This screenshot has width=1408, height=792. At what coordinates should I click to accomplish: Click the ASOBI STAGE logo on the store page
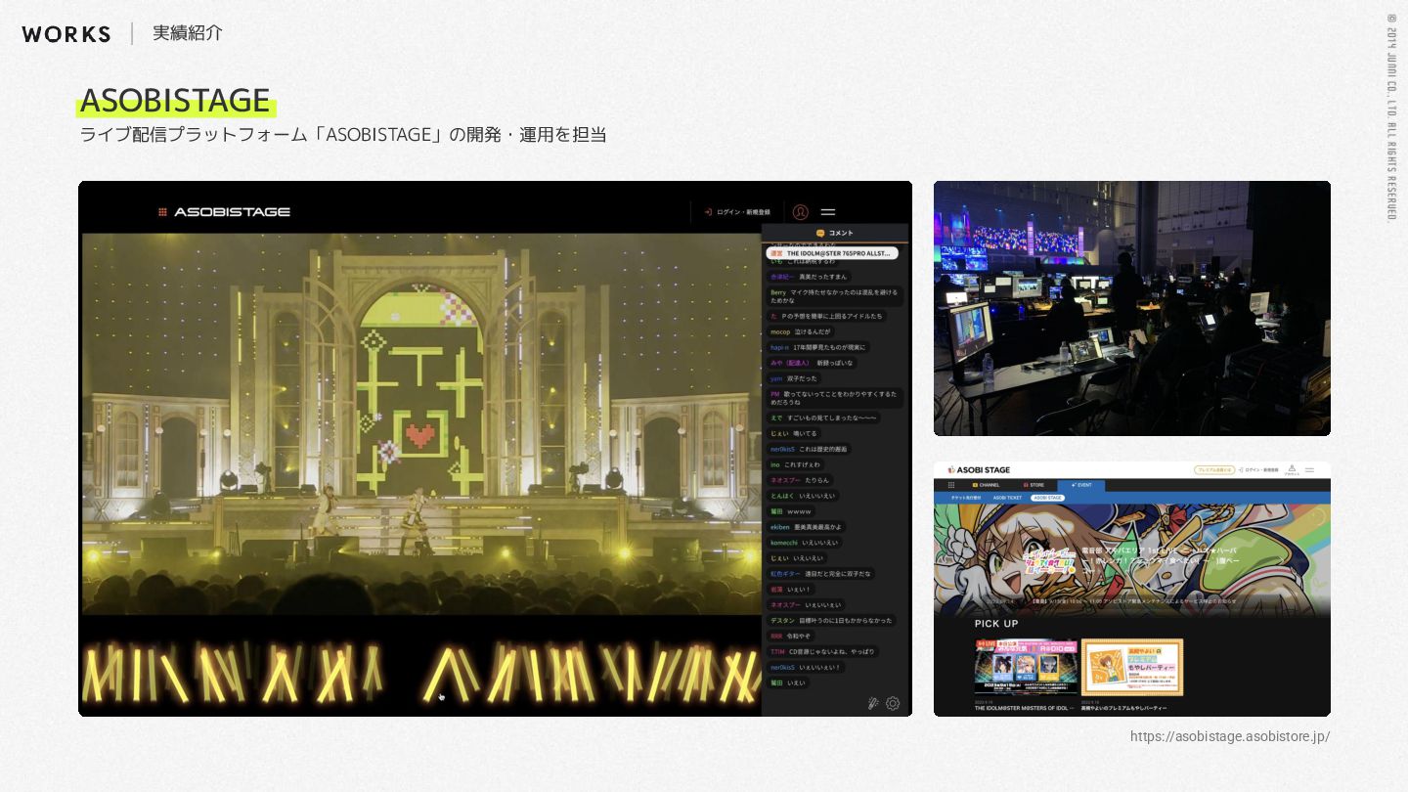[x=979, y=470]
